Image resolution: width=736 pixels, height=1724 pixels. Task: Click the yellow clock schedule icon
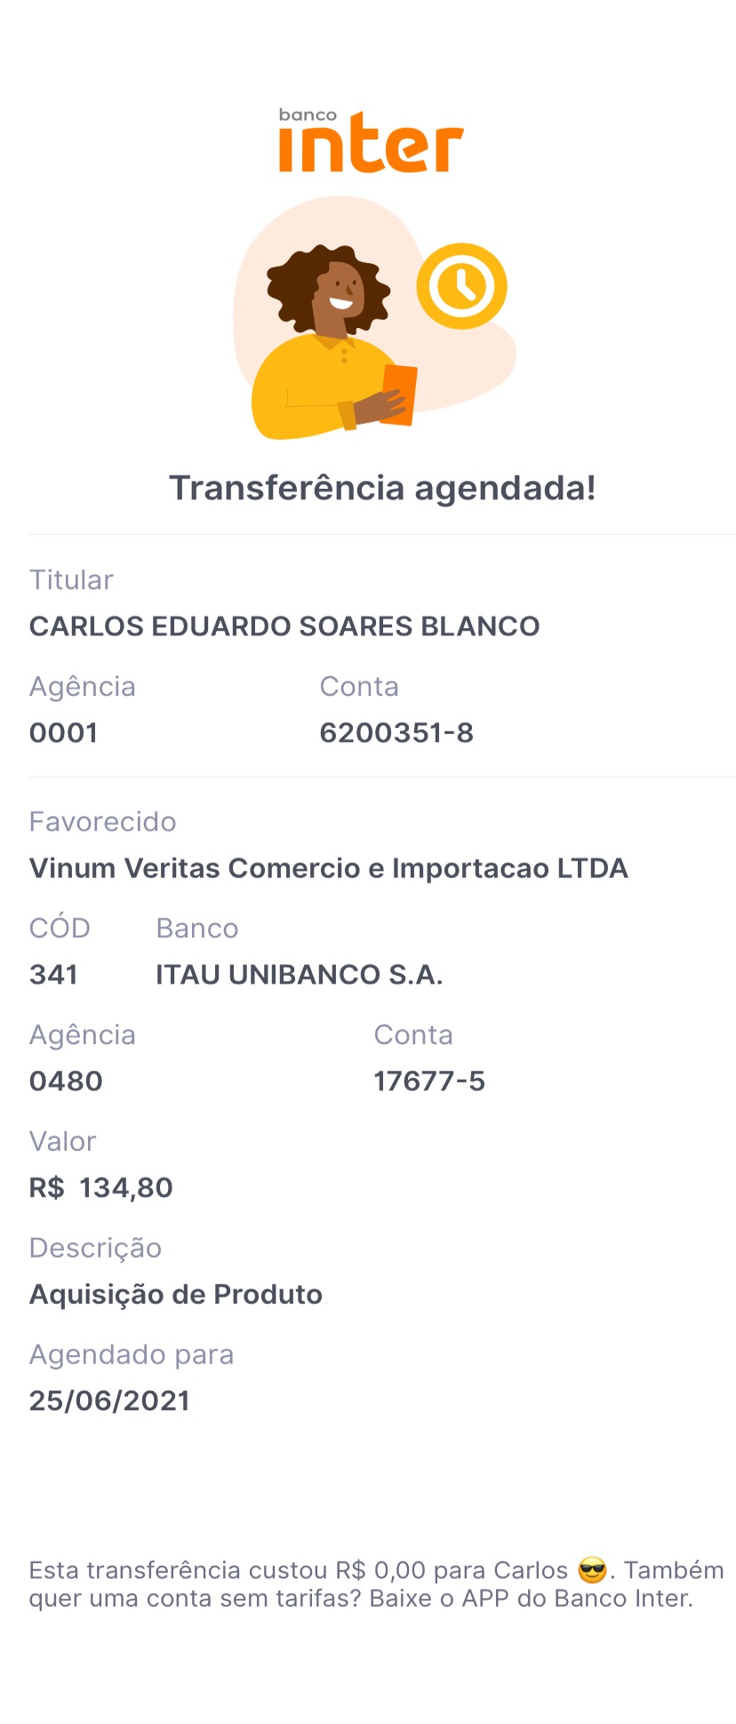[x=461, y=286]
